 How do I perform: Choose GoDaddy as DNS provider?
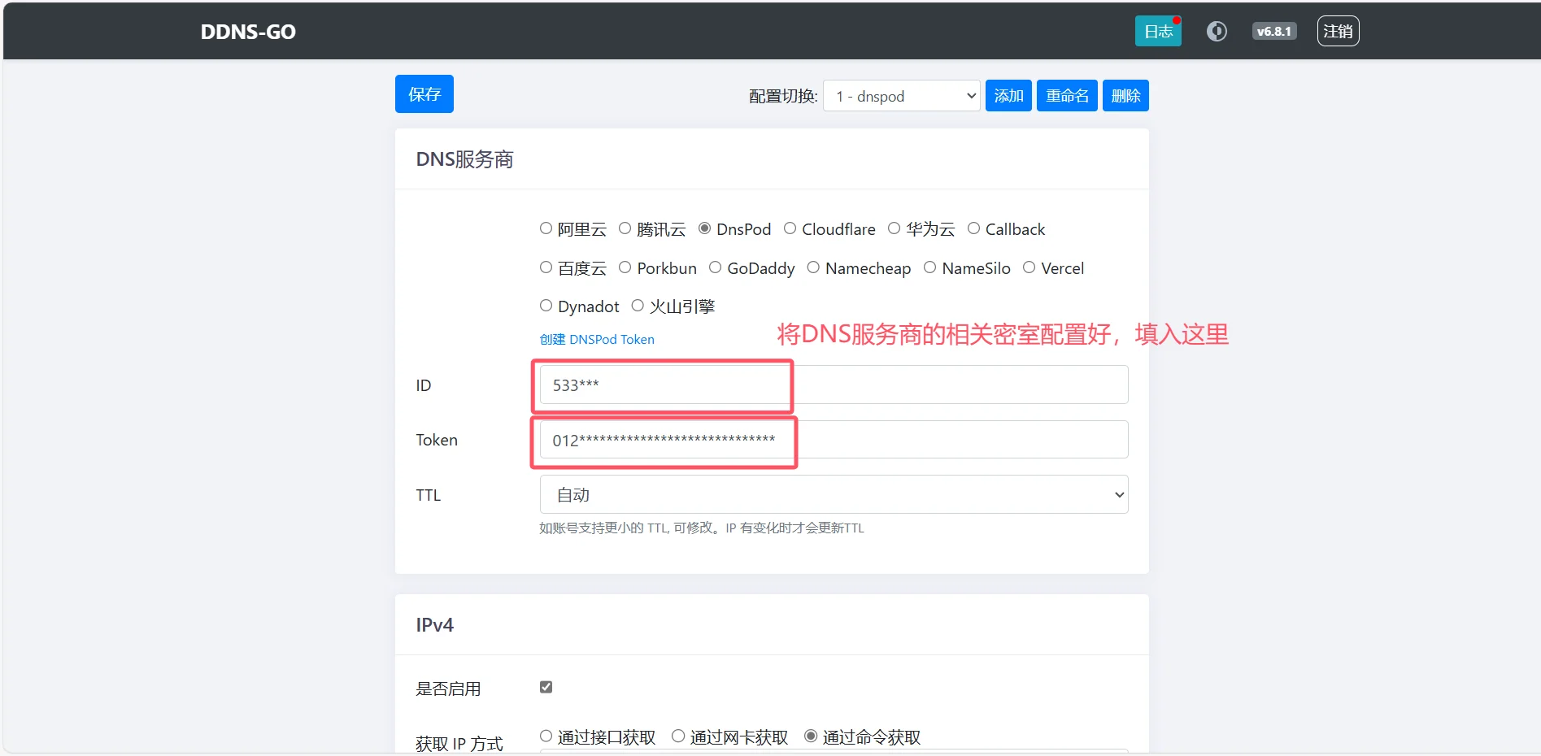[x=715, y=267]
